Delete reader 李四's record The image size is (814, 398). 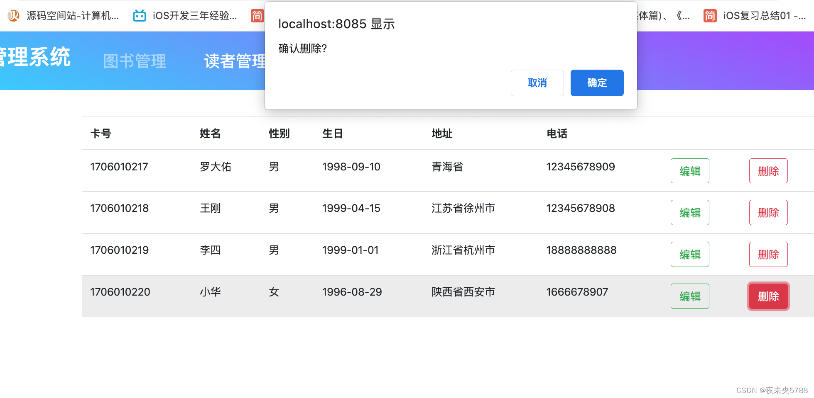[768, 254]
